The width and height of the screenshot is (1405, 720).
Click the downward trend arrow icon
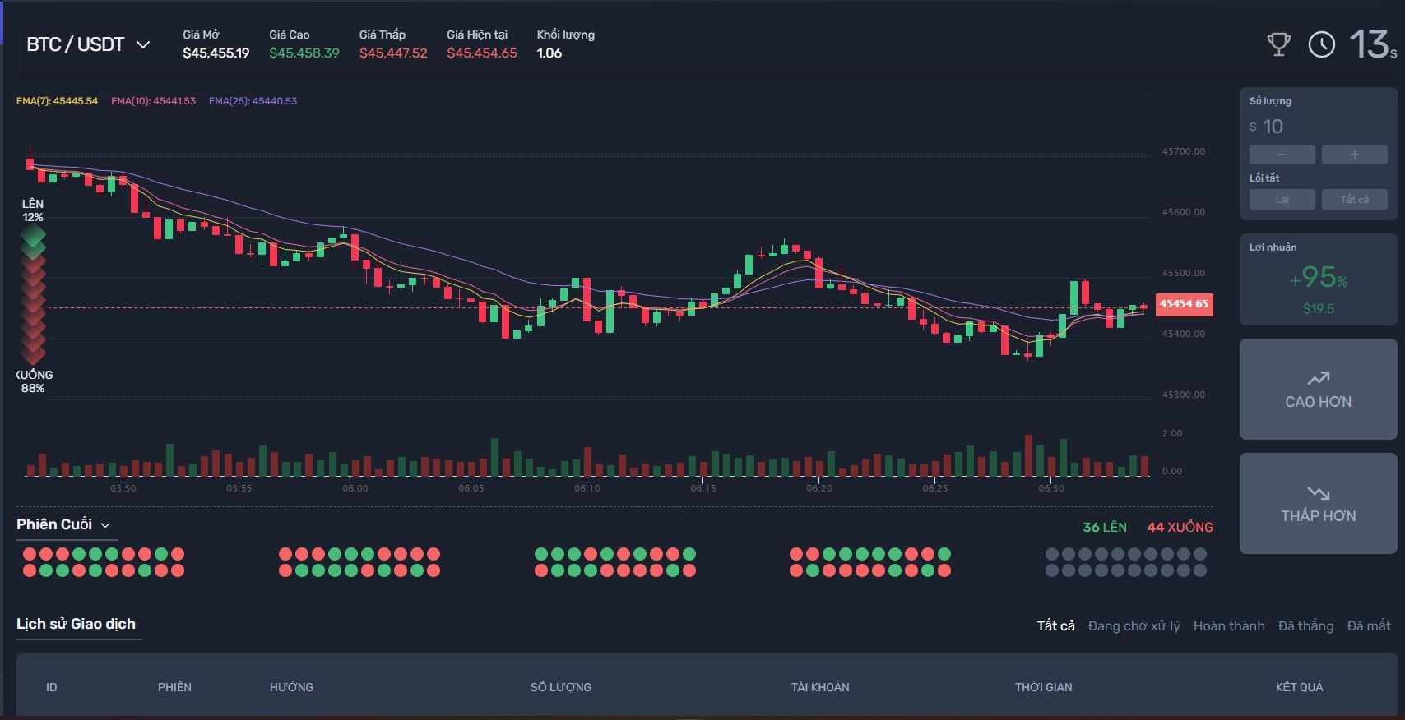tap(1318, 493)
